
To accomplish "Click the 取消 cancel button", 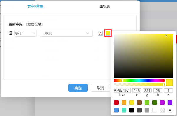I will coord(100,88).
